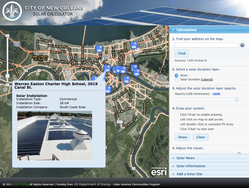Click the Clear button
Screen dimensions: 249x188
tap(201, 137)
